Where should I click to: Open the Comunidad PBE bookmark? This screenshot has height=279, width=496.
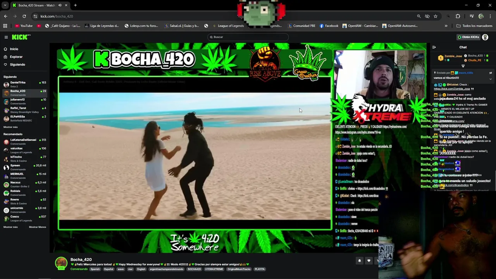tap(301, 26)
